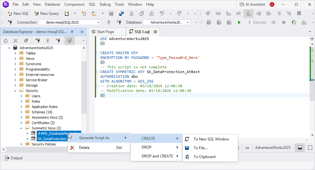The height and width of the screenshot is (170, 315).
Task: Click the red-X disconnect plug icon in Database Explorer
Action: click(58, 41)
